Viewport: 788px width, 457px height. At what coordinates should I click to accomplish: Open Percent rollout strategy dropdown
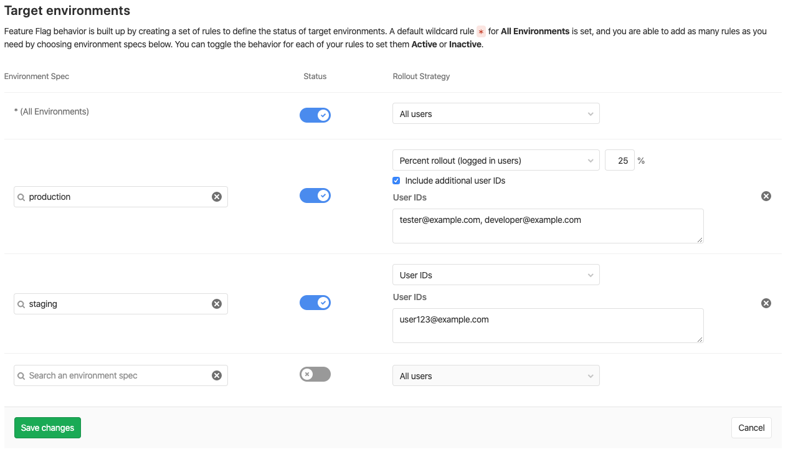point(496,161)
